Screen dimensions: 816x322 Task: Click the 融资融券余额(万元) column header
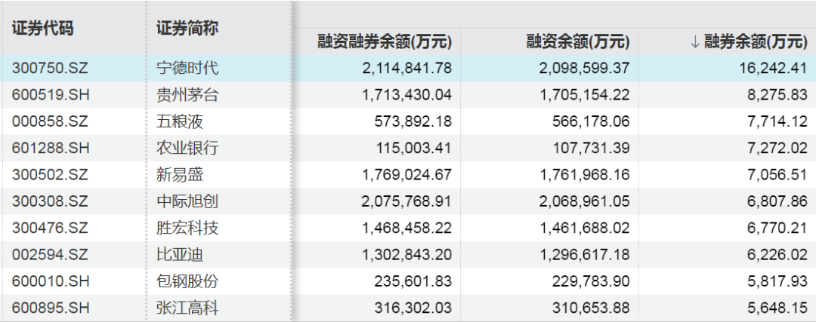(385, 41)
